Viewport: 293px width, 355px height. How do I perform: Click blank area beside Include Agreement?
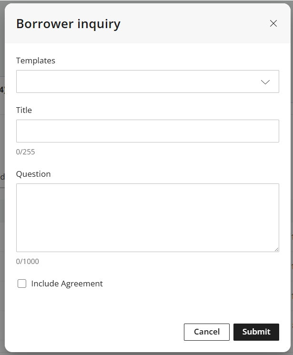click(191, 284)
